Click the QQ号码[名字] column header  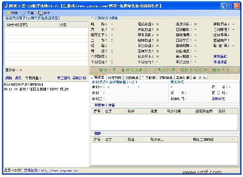coord(21,25)
